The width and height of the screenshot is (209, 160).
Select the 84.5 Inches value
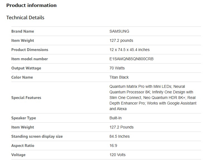[120, 136]
